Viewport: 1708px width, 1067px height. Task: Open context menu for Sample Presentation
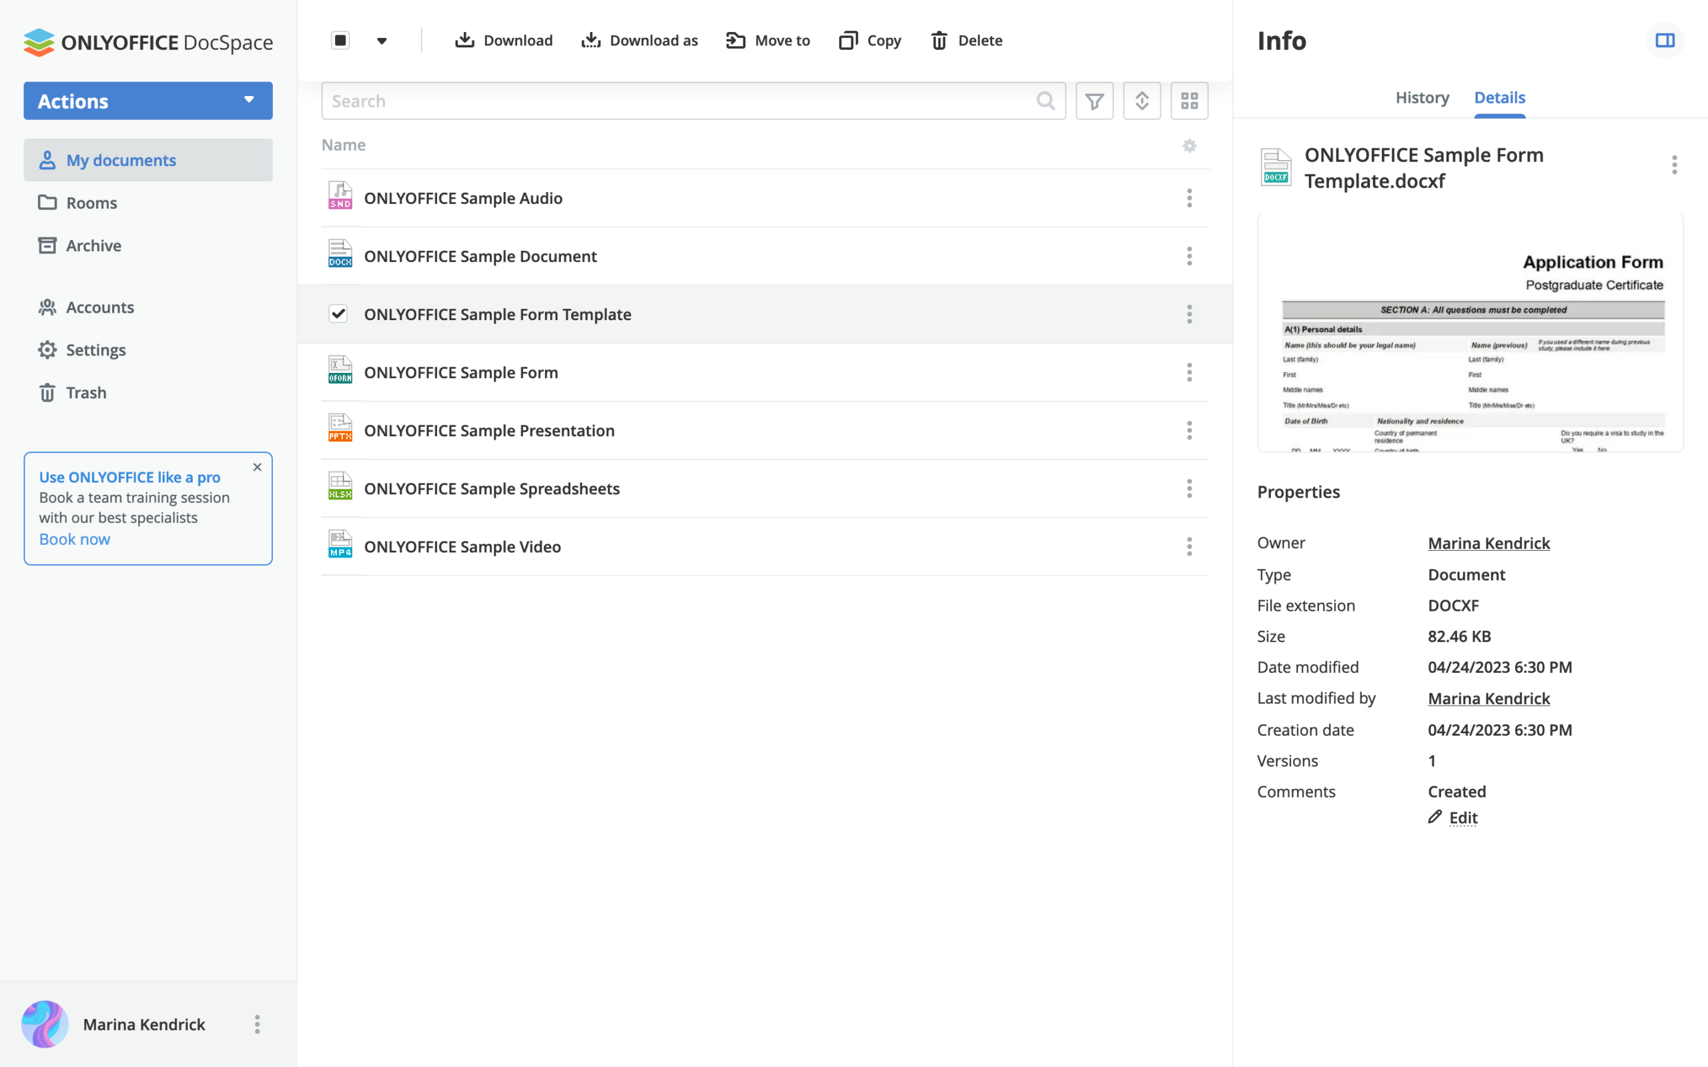[1189, 431]
